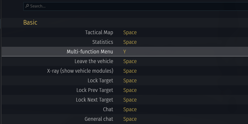The image size is (248, 124).
Task: Change the General chat Space binding
Action: (130, 119)
